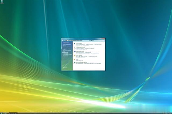Open the Windows Start button
This screenshot has height=114, width=172.
point(1,113)
